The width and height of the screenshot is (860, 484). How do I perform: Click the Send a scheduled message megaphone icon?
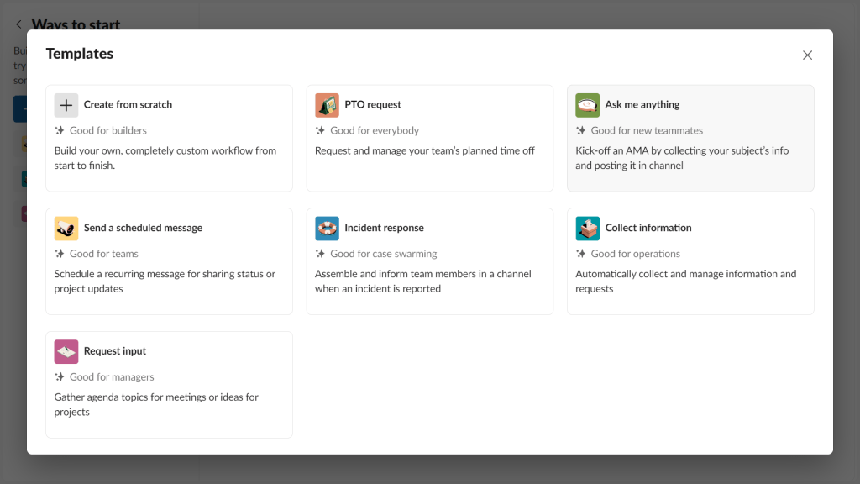tap(66, 228)
